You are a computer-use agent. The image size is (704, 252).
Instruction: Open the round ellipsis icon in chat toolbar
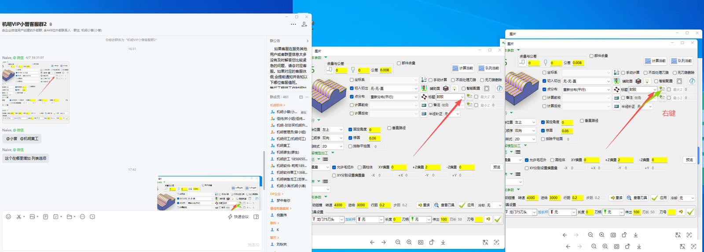[x=82, y=217]
